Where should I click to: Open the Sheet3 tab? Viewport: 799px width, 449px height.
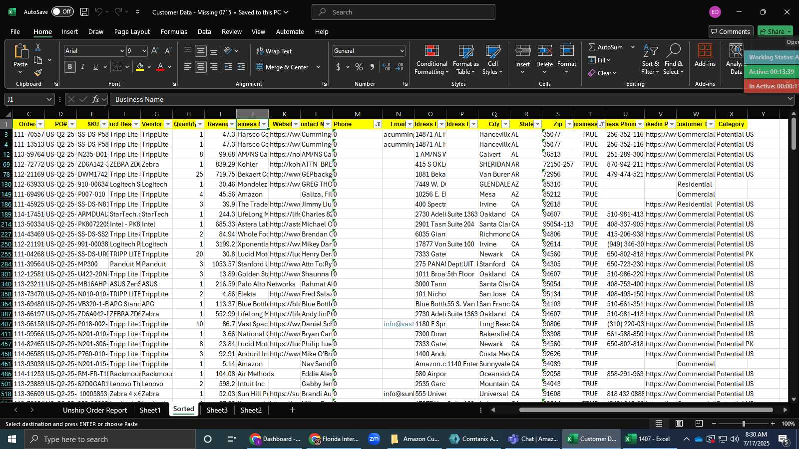217,410
